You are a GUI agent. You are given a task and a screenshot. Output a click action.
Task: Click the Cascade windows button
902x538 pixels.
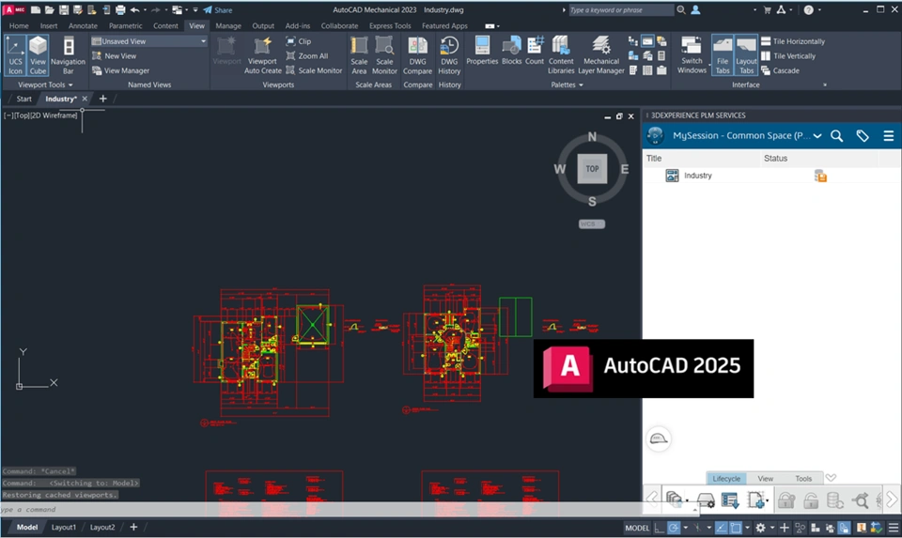[x=780, y=70]
